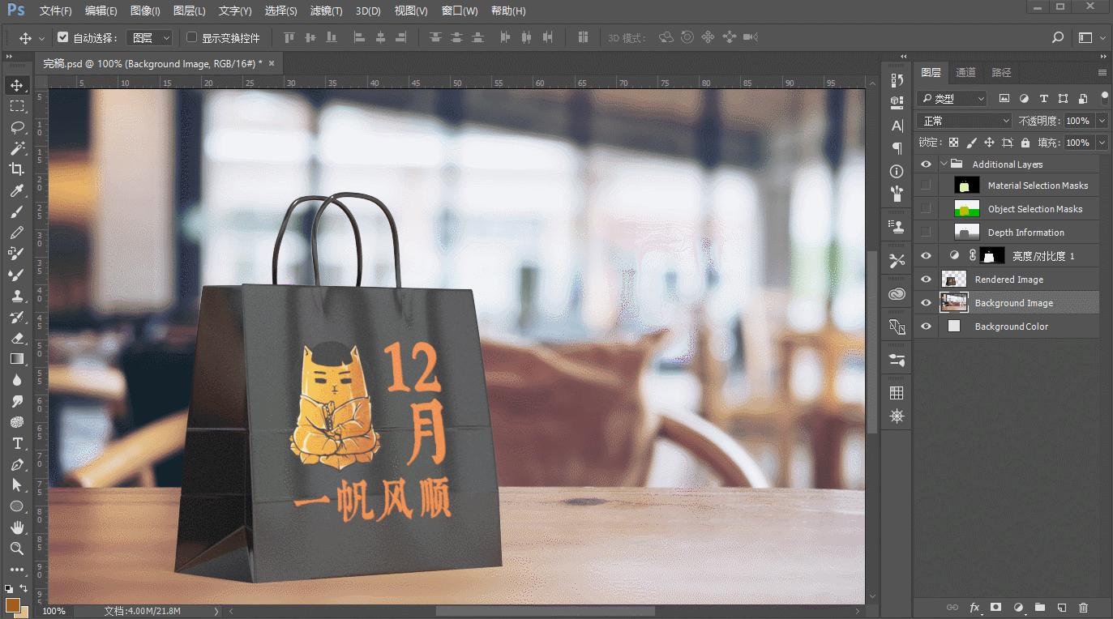Open the blend mode dropdown showing 正常
Image resolution: width=1113 pixels, height=619 pixels.
pos(962,120)
